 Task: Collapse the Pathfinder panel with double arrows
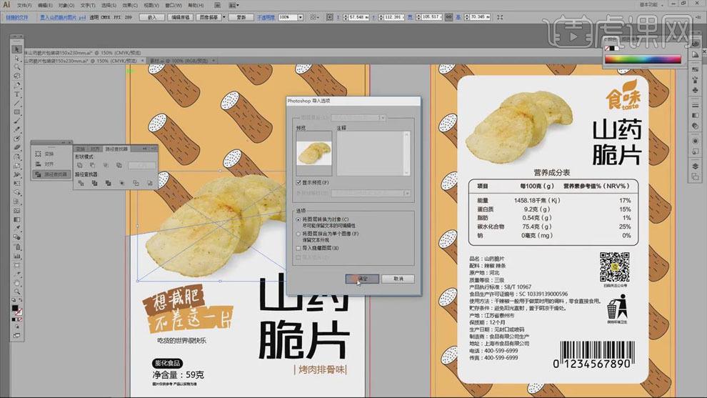pyautogui.click(x=145, y=149)
